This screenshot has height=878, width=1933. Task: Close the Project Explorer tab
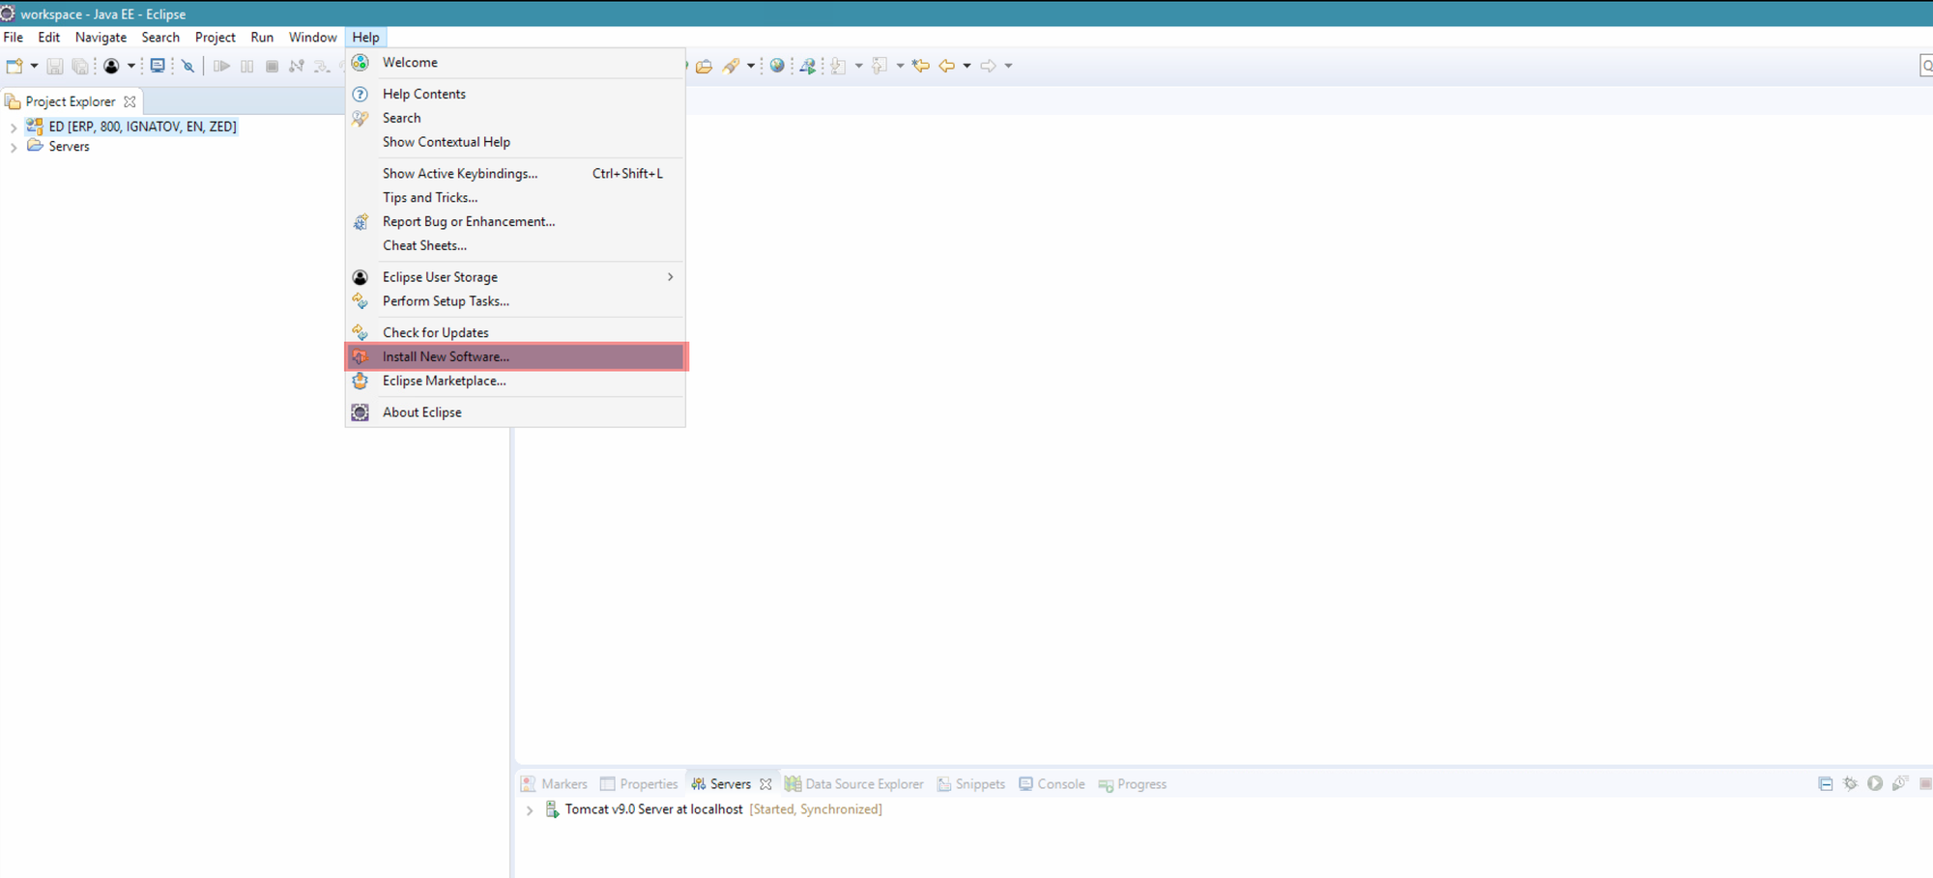pyautogui.click(x=130, y=101)
